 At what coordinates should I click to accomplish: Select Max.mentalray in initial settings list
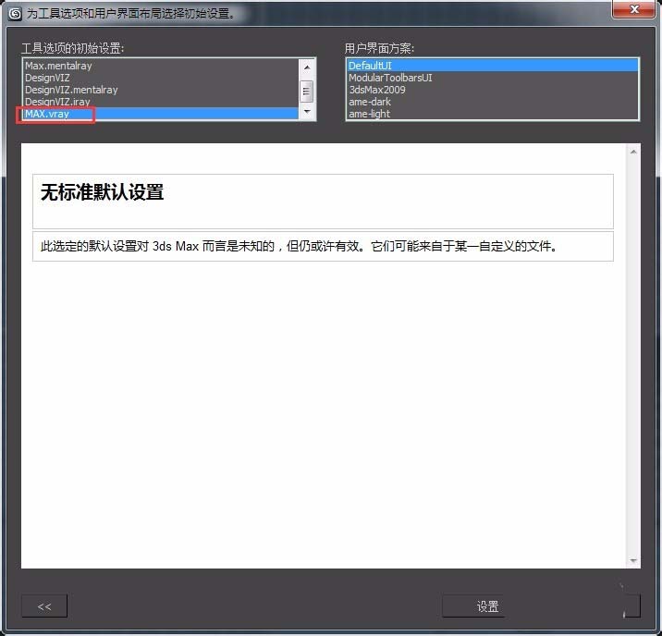[161, 66]
